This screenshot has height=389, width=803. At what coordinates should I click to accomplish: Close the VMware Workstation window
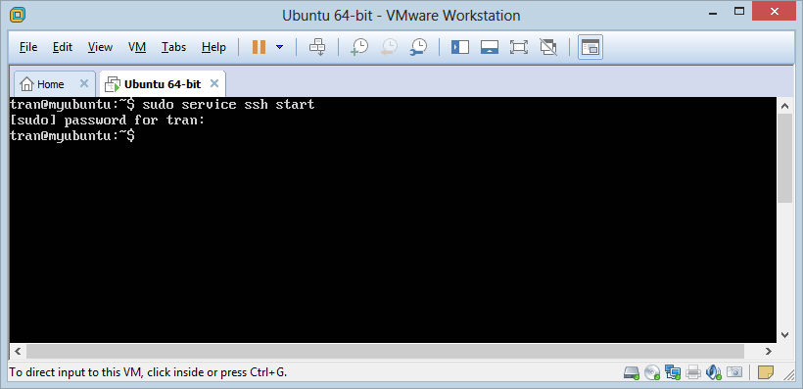[774, 12]
